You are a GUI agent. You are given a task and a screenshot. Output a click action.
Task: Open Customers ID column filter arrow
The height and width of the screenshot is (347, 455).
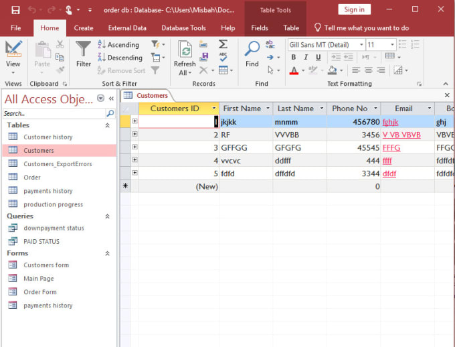click(214, 109)
